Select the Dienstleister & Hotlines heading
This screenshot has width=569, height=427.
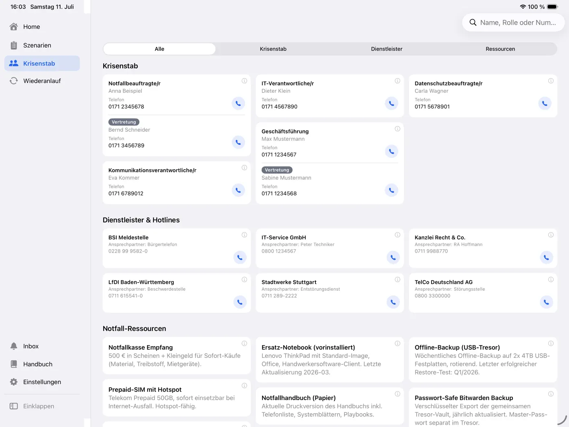[x=141, y=220]
